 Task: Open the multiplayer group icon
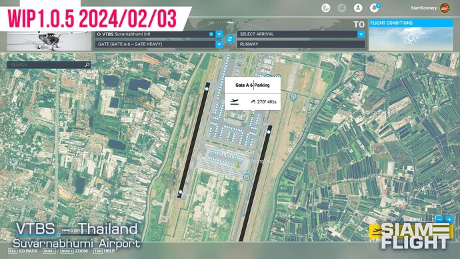click(x=342, y=8)
